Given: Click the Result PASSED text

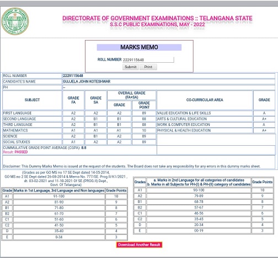Looking at the screenshot, I should (15, 152).
